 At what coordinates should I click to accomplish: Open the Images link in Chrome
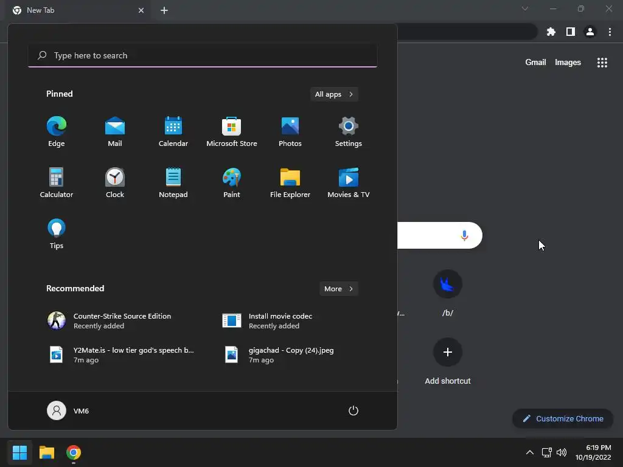[x=568, y=63]
